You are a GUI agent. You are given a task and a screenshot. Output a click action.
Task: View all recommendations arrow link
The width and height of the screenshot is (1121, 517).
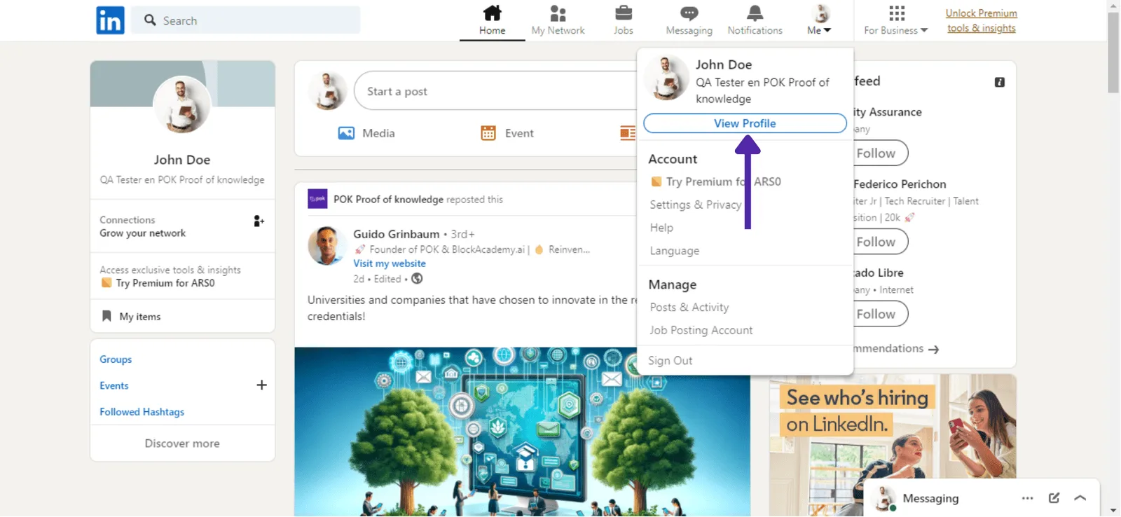[x=896, y=349]
